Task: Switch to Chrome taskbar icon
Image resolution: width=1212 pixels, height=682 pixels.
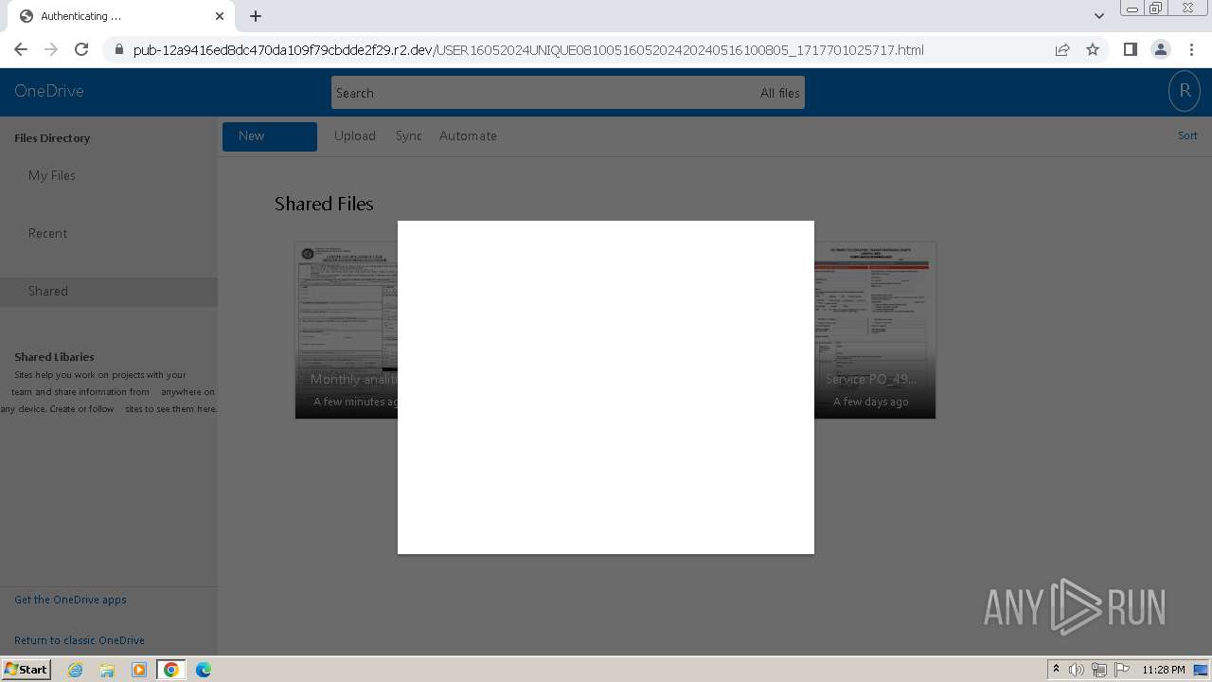Action: 171,670
